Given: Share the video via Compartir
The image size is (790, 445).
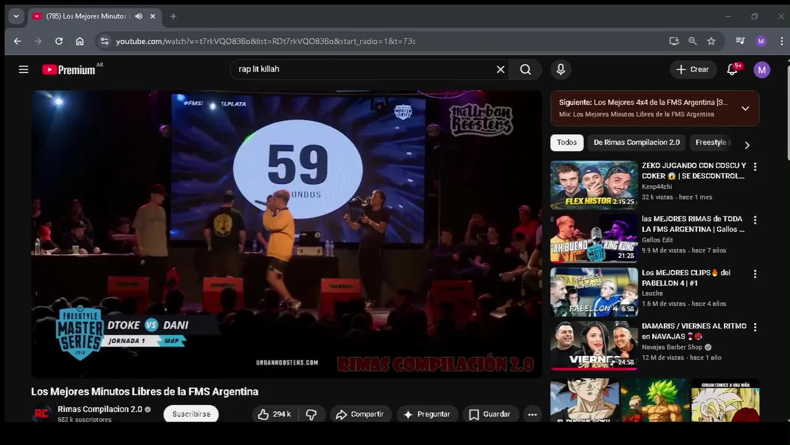Looking at the screenshot, I should click(360, 414).
